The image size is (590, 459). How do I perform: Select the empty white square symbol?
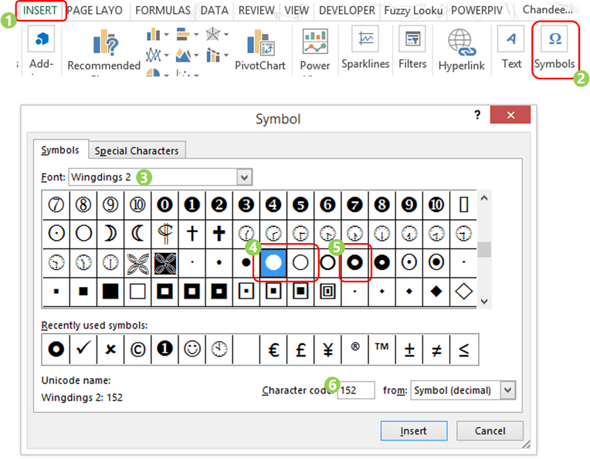click(137, 291)
